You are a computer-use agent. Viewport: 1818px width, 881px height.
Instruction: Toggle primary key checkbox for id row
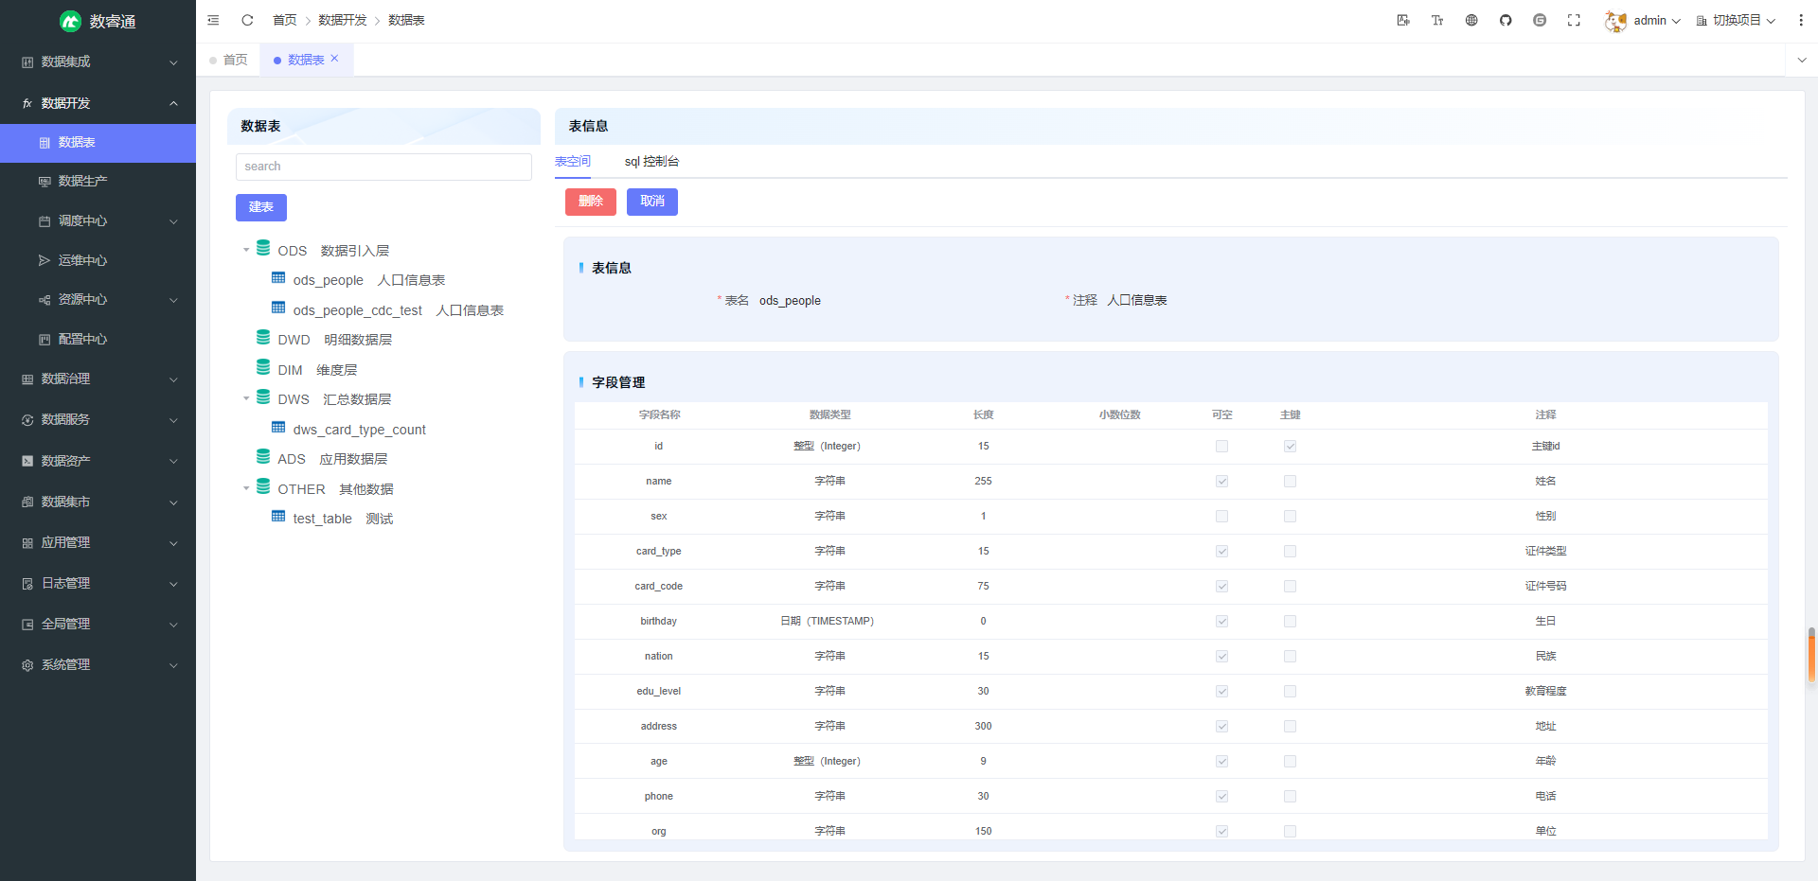tap(1290, 447)
